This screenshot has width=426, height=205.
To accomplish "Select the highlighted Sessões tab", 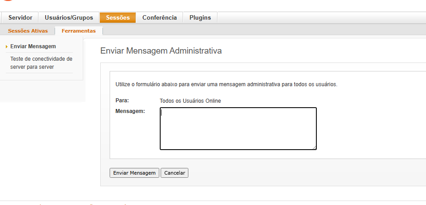I will pos(118,18).
